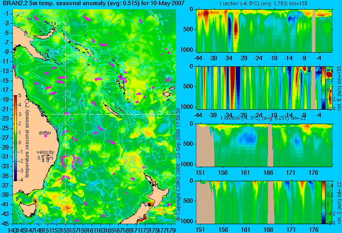Screen dimensions: 342x233
Task: Click the '-11' latitude label on the map axis
Action: pos(5,61)
